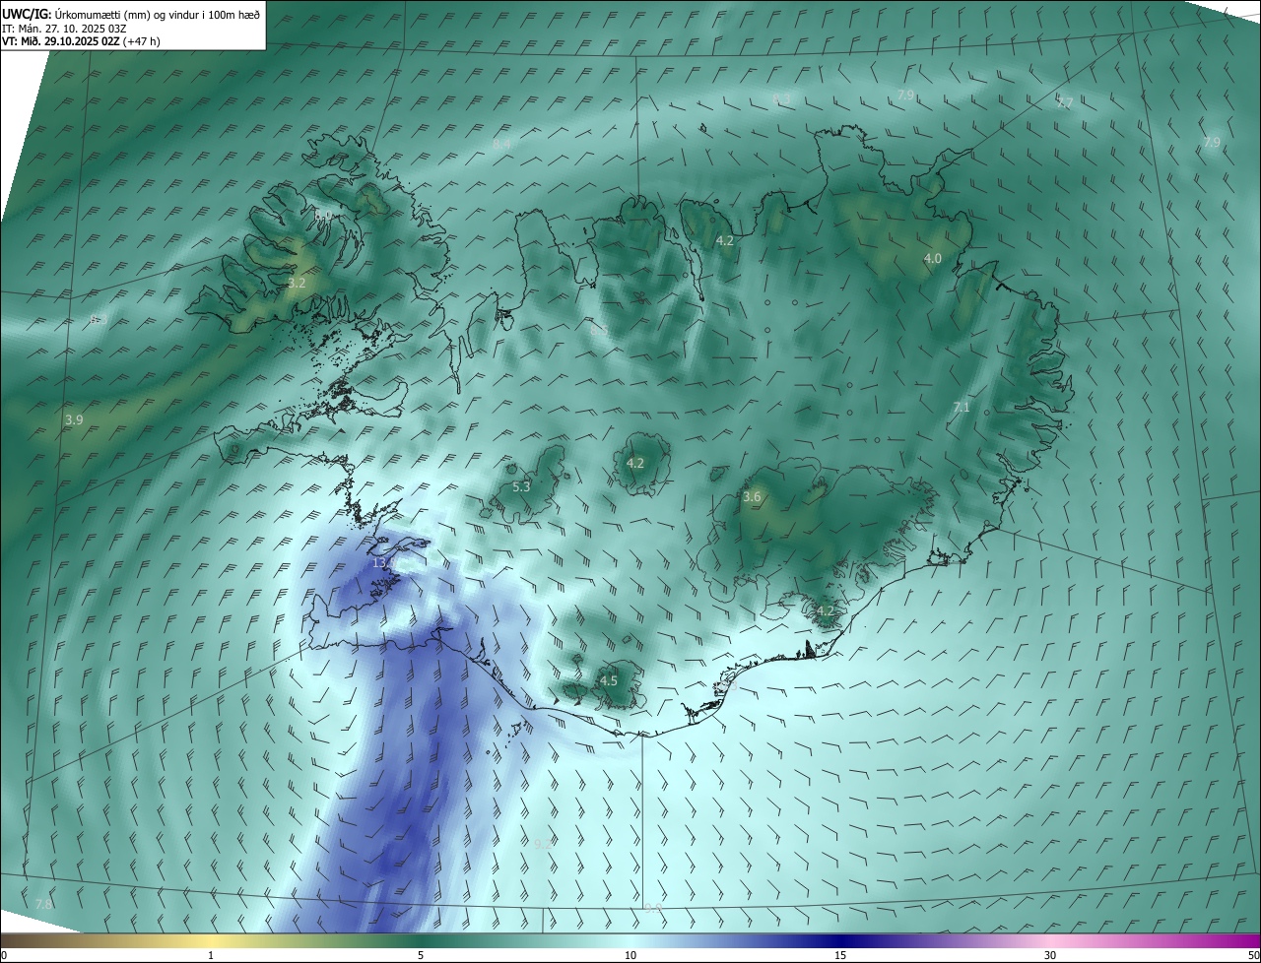This screenshot has height=963, width=1261.
Task: Click the 7.8 value in the map's bottom-left corner
Action: coord(43,904)
